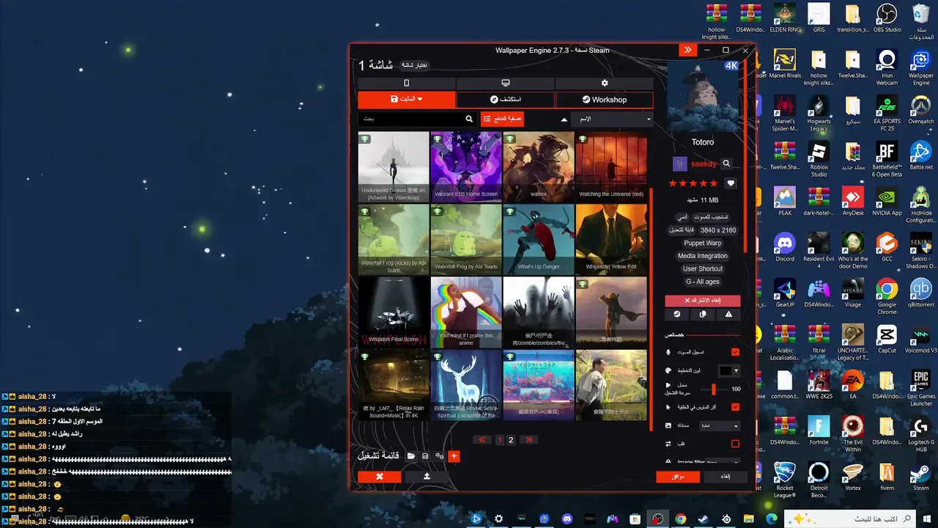Toggle the تسجيل الصوت audio recording checkbox
The image size is (938, 528).
(736, 352)
